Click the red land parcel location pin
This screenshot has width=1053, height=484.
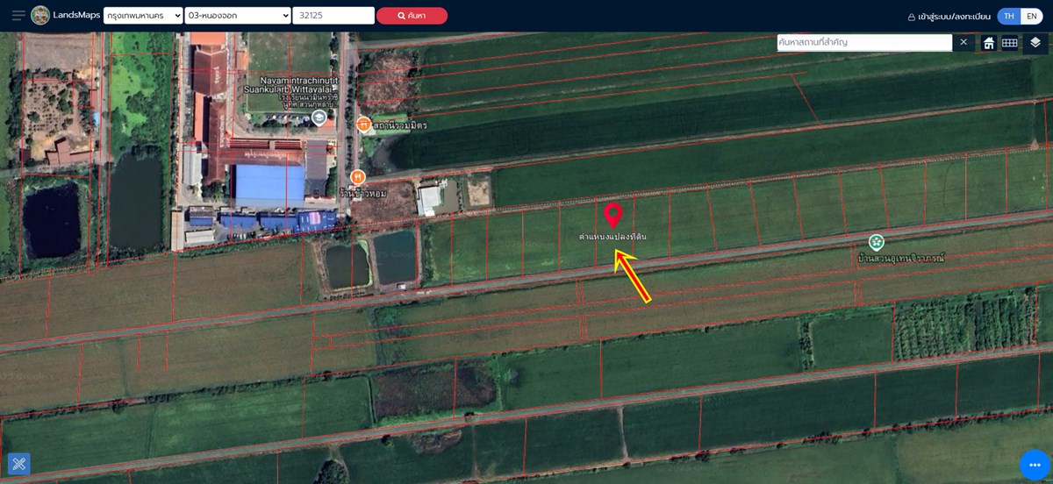pos(613,215)
